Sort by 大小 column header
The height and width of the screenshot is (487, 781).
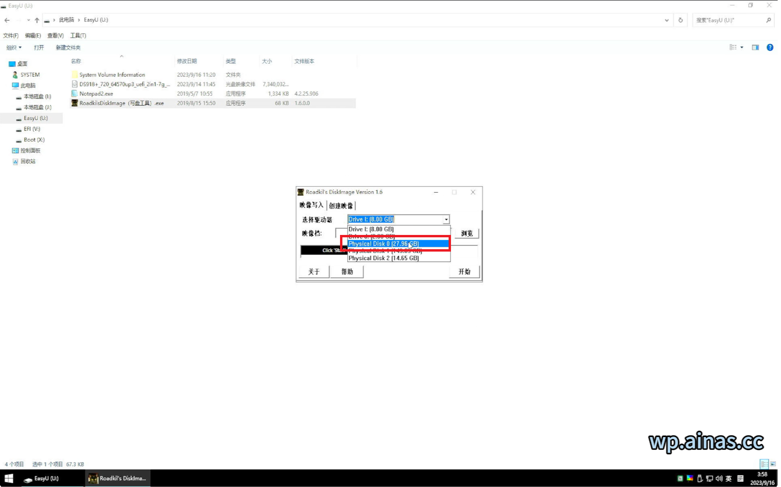point(275,61)
